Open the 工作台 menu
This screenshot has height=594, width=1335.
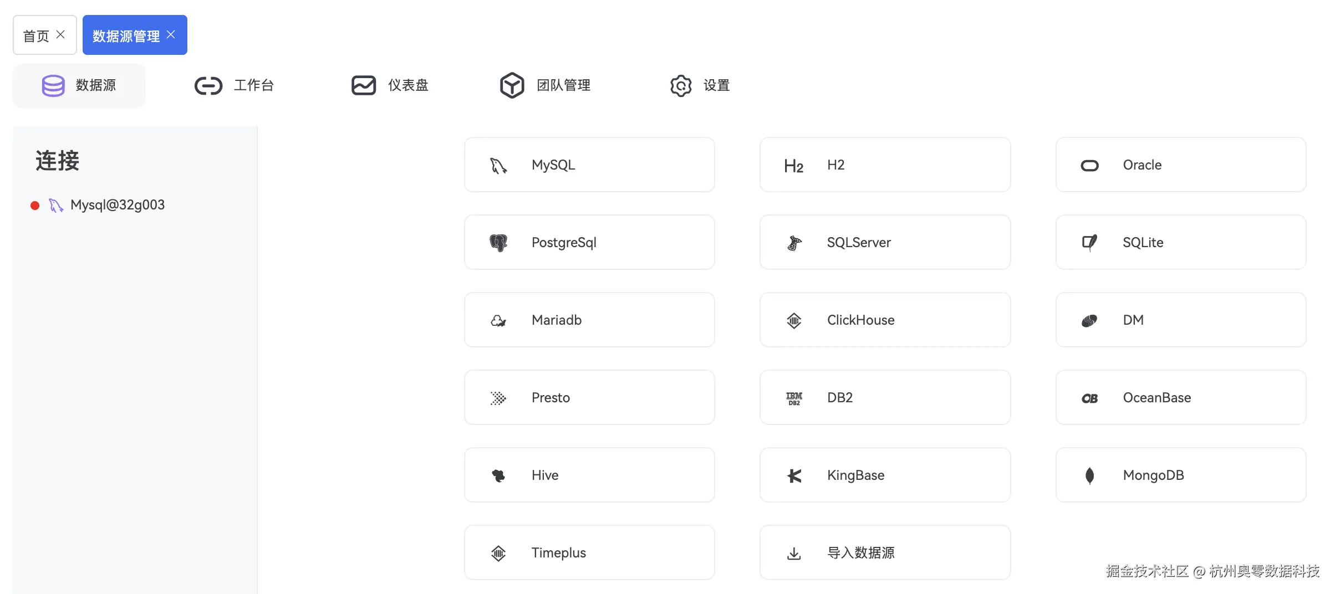point(235,85)
